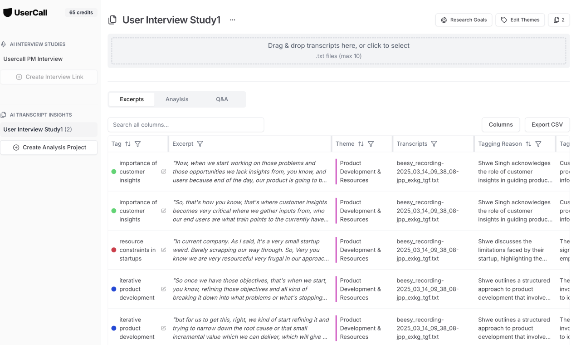Click Create Interview Link

(49, 77)
